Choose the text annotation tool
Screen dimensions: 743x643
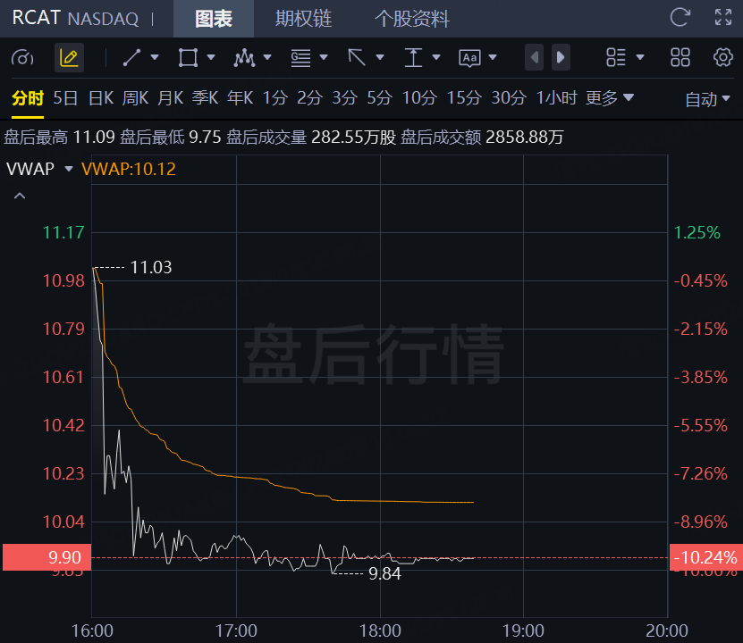(x=469, y=58)
